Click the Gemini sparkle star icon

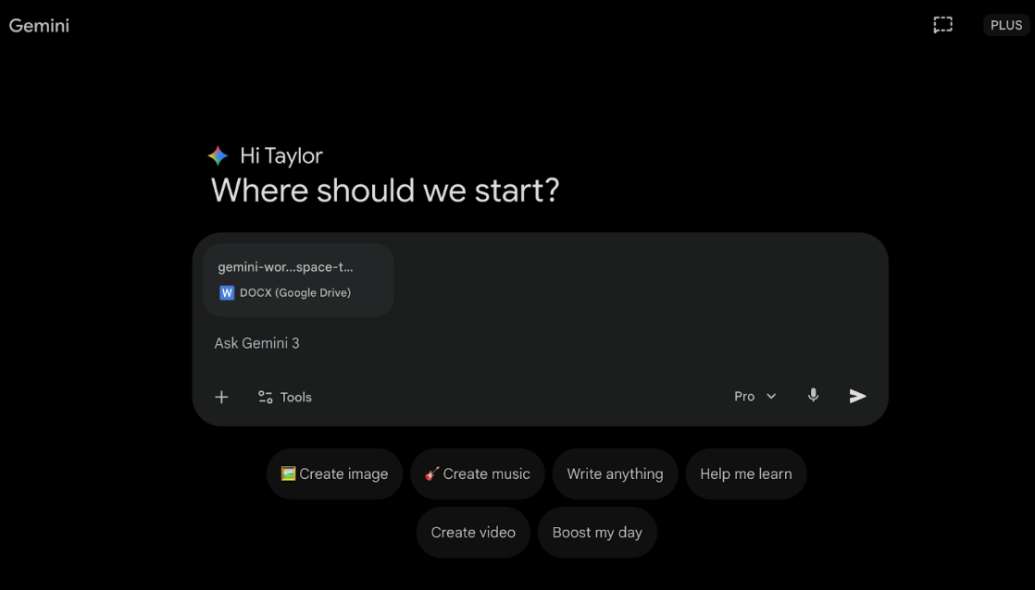click(218, 155)
